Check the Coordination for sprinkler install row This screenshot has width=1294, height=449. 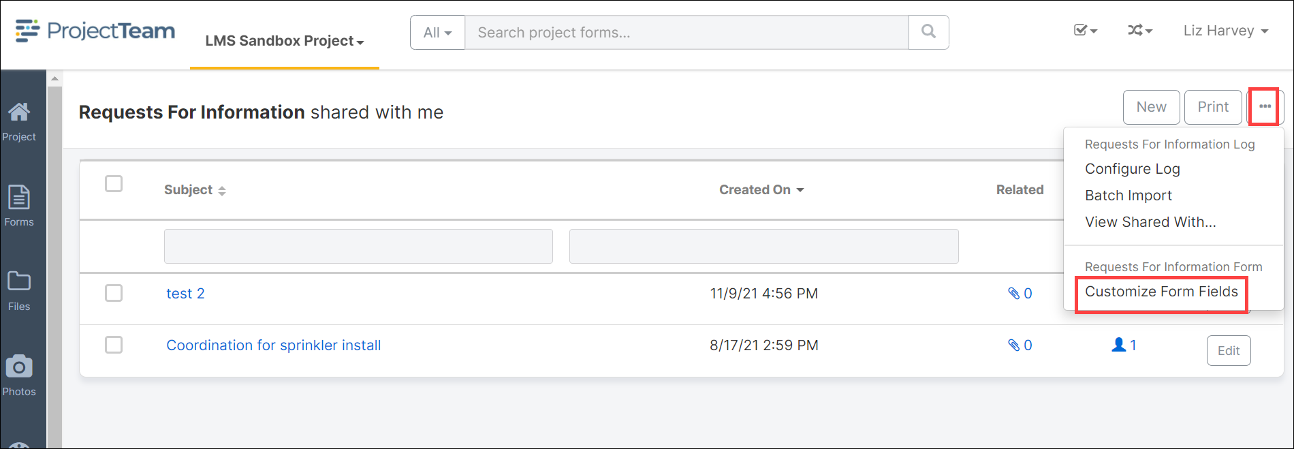coord(114,345)
